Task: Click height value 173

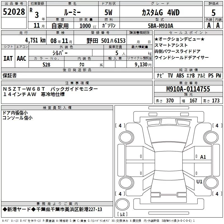Action: point(216,101)
